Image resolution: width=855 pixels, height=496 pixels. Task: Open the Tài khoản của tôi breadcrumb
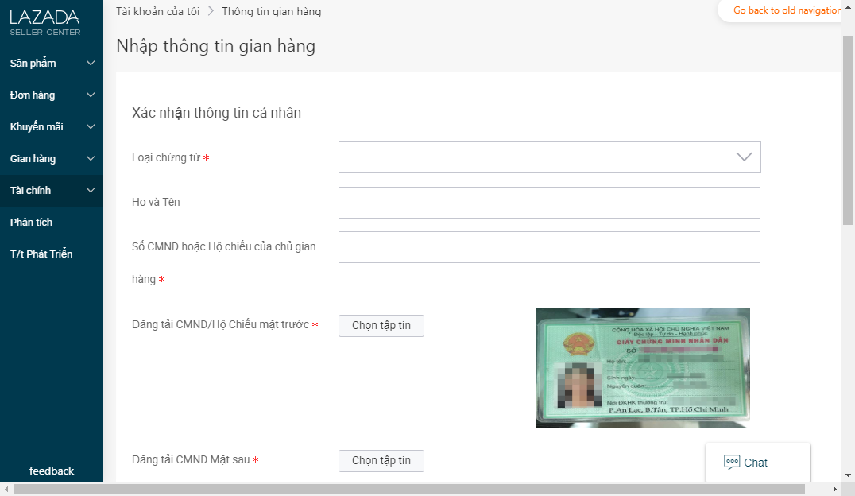click(157, 11)
